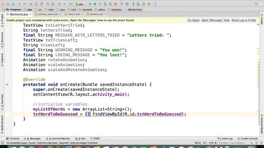264x148 pixels.
Task: Select the app breadcrumb folder
Action: (x=28, y=9)
